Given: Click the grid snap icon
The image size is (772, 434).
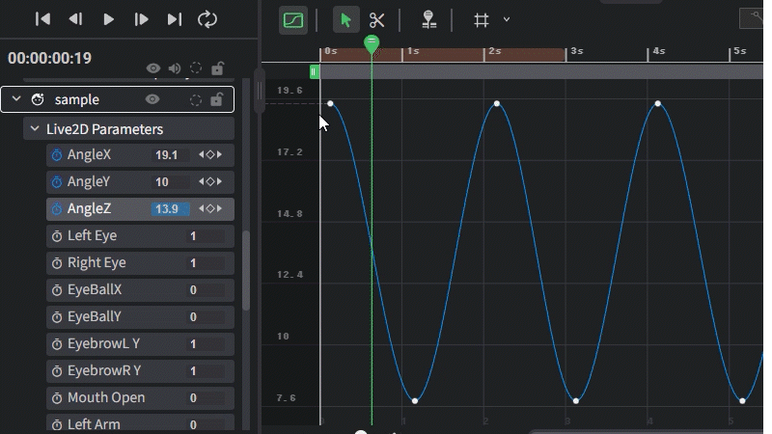Looking at the screenshot, I should (x=481, y=20).
